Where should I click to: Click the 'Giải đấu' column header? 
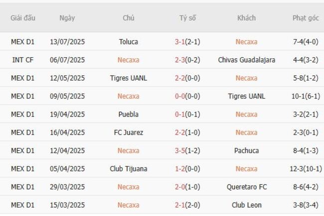click(x=23, y=18)
